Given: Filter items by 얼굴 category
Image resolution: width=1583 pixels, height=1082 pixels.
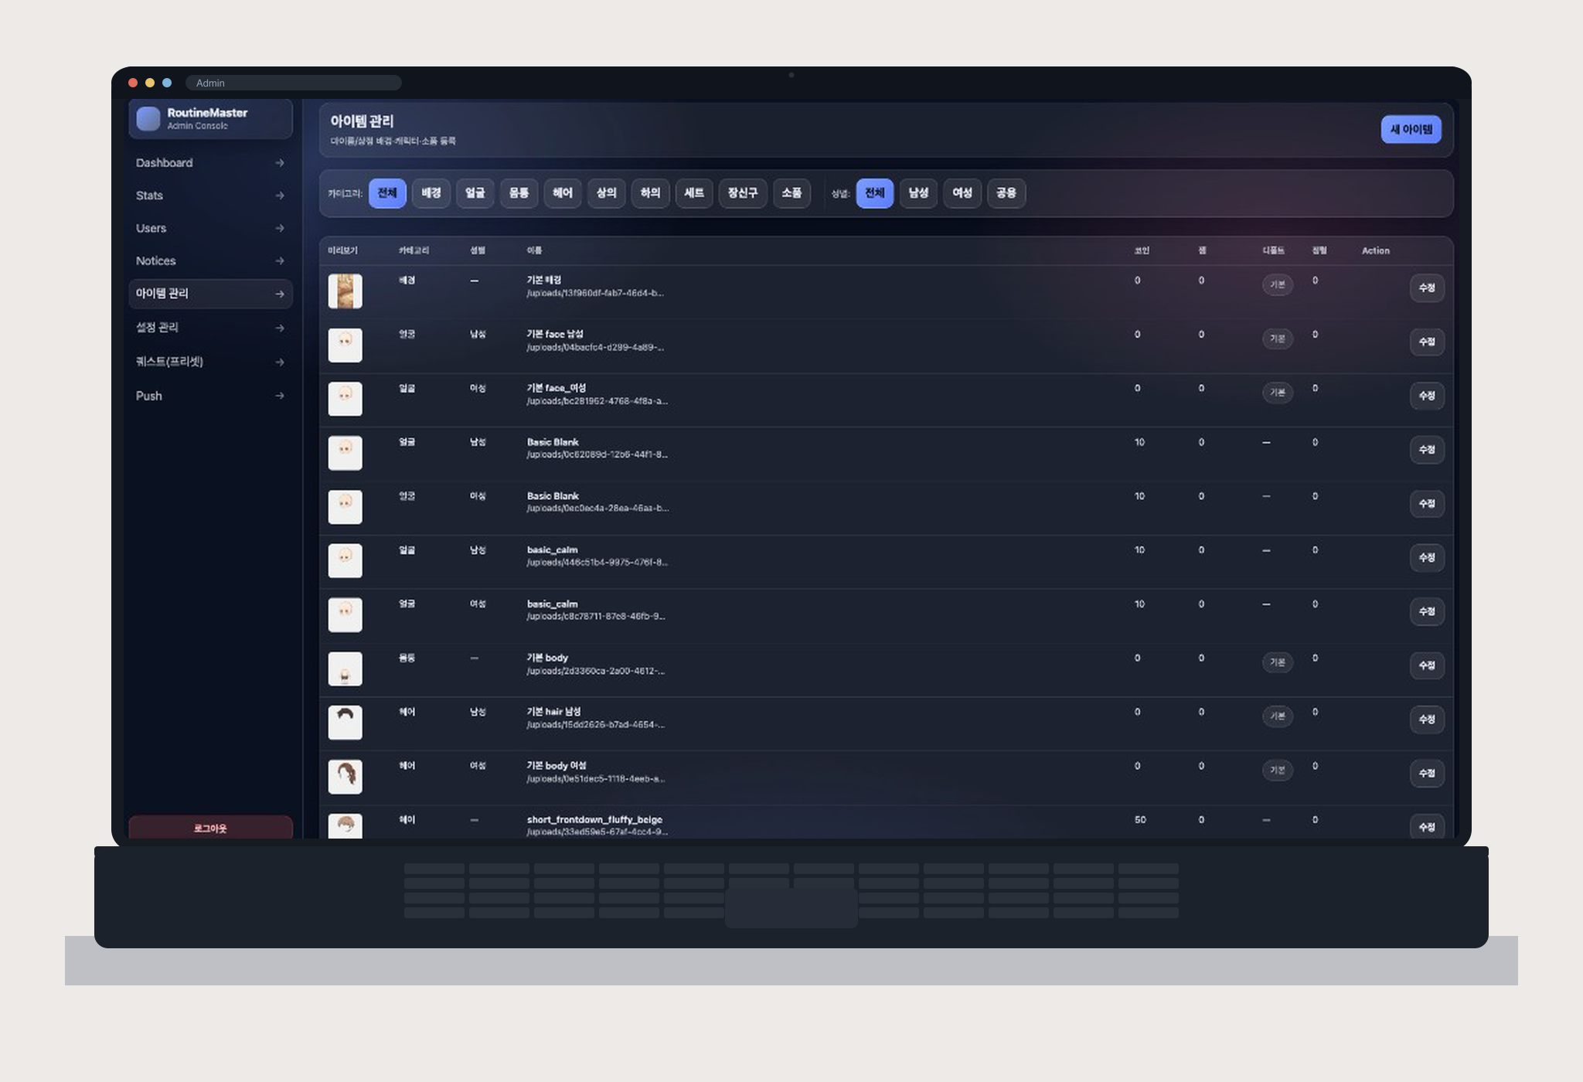Looking at the screenshot, I should click(475, 193).
